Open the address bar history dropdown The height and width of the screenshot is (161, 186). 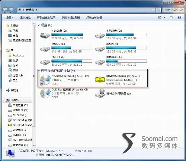153,10
